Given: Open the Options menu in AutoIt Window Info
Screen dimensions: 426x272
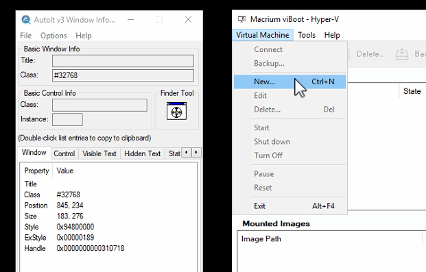Looking at the screenshot, I should (54, 36).
